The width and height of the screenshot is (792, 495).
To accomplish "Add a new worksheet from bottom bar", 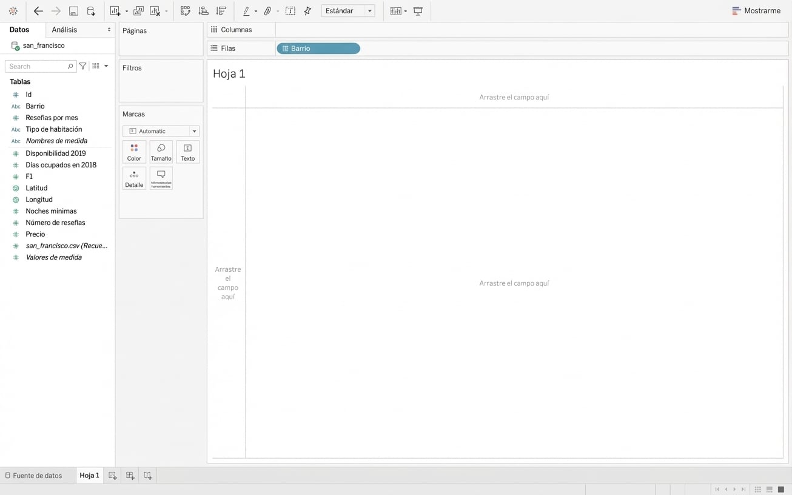I will 113,476.
